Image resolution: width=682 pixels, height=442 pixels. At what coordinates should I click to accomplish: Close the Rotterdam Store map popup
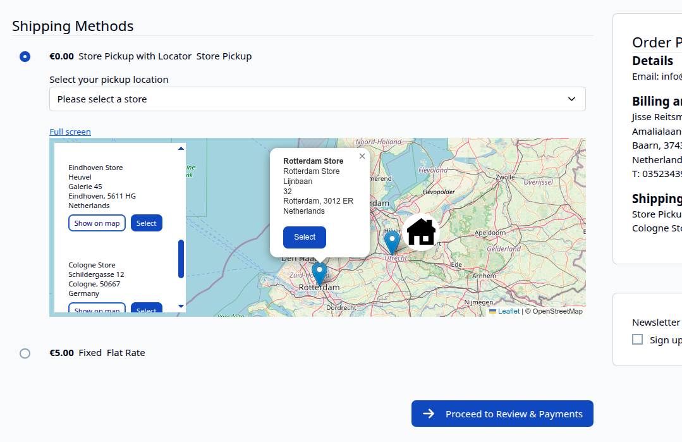click(x=362, y=156)
